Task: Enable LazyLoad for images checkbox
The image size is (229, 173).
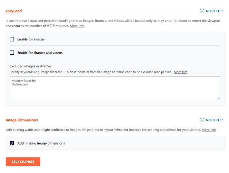Action: click(x=12, y=39)
